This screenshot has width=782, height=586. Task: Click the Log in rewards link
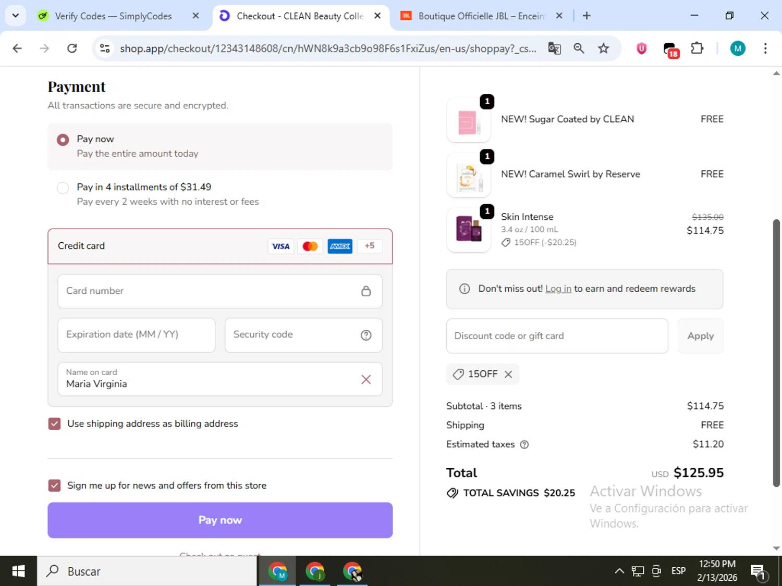558,289
